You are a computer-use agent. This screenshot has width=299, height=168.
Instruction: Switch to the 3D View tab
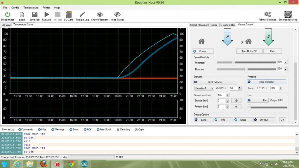pos(6,25)
